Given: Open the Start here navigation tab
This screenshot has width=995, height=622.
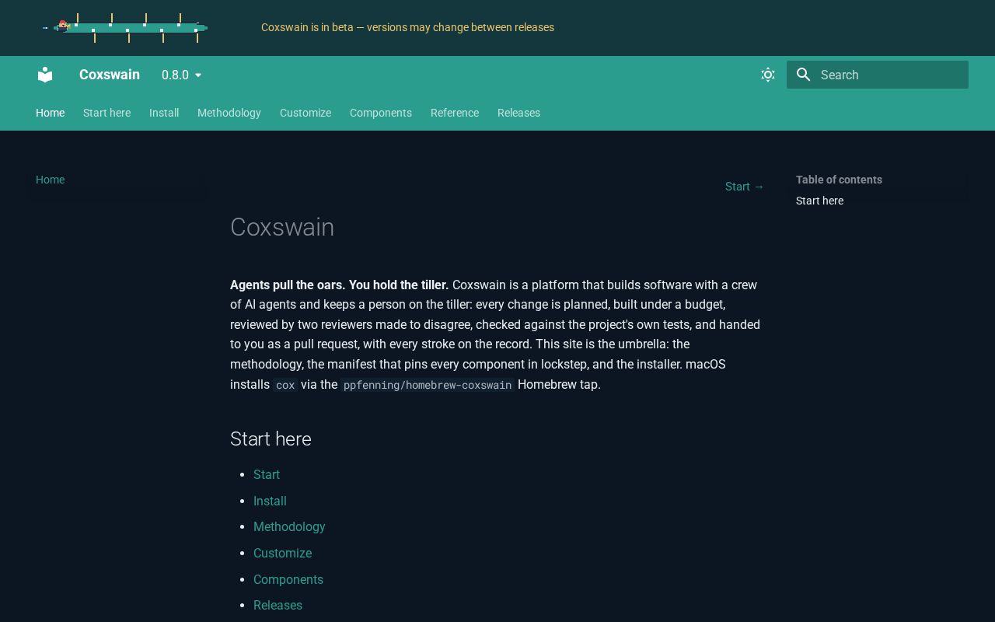Looking at the screenshot, I should pyautogui.click(x=107, y=113).
